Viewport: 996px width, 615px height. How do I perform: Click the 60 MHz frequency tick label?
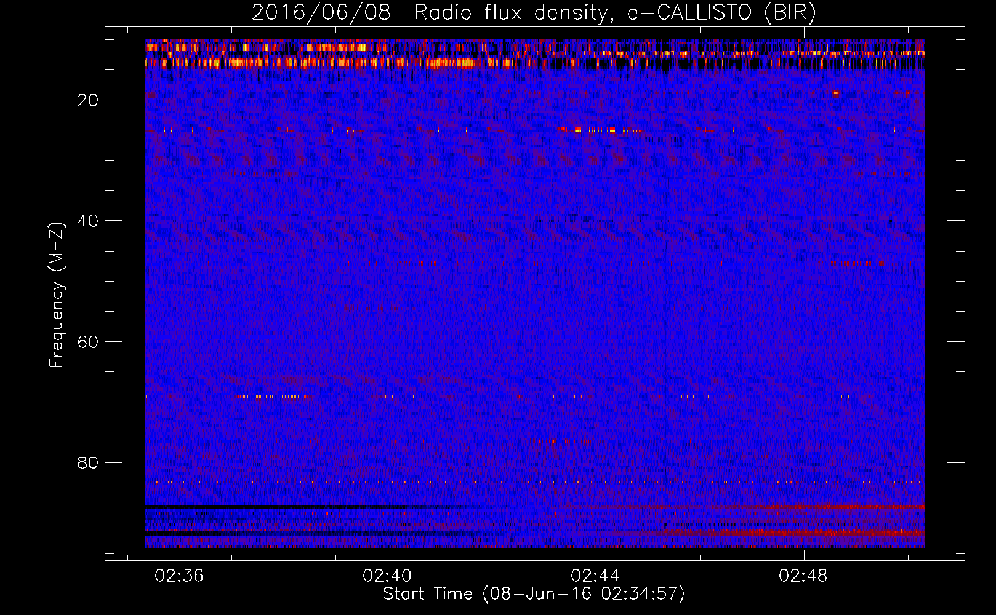89,342
